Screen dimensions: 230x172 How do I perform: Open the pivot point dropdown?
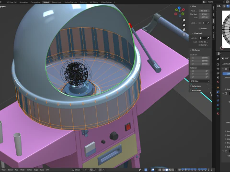pos(86,170)
